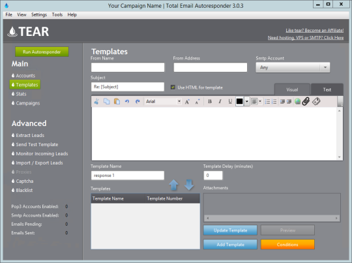Toggle bold formatting
352x263 pixels.
point(210,101)
